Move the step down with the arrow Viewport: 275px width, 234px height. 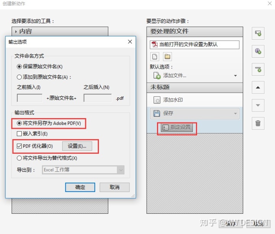point(258,105)
